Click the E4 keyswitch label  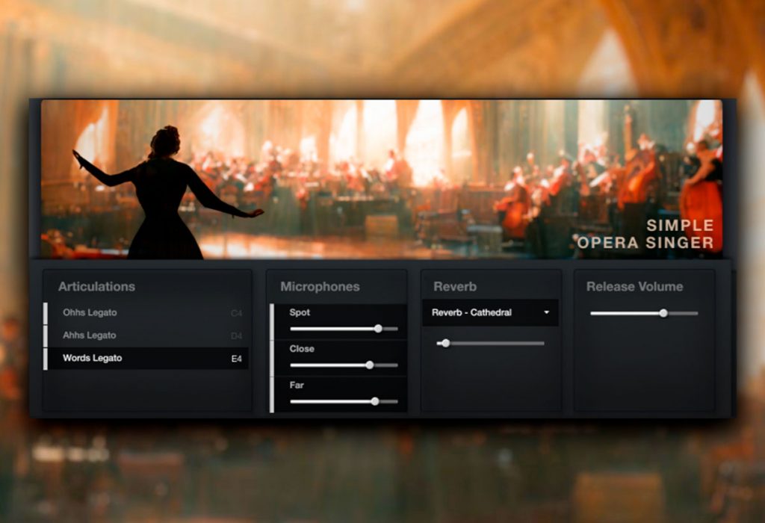point(236,359)
